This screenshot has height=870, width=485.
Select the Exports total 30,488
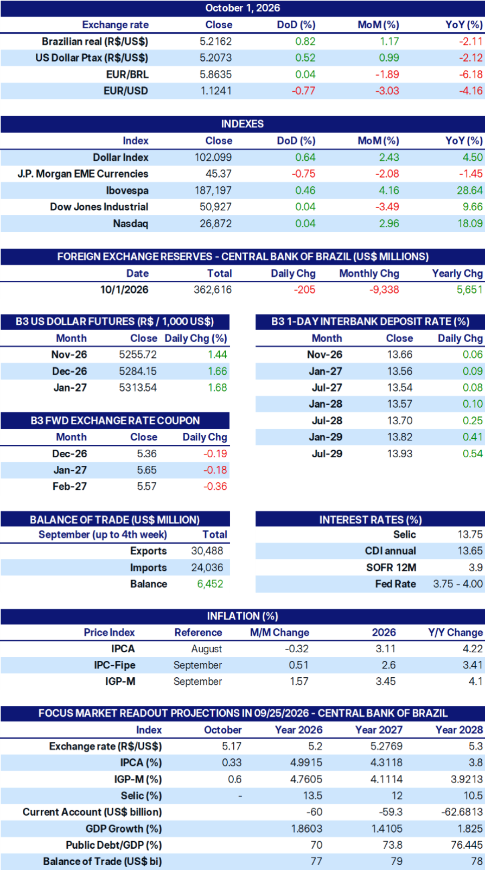click(x=207, y=551)
